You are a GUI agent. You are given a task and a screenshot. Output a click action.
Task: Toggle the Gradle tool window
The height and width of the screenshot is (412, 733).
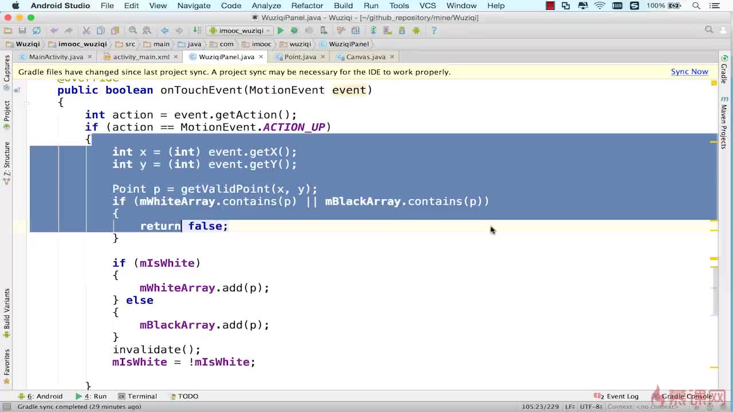(724, 70)
